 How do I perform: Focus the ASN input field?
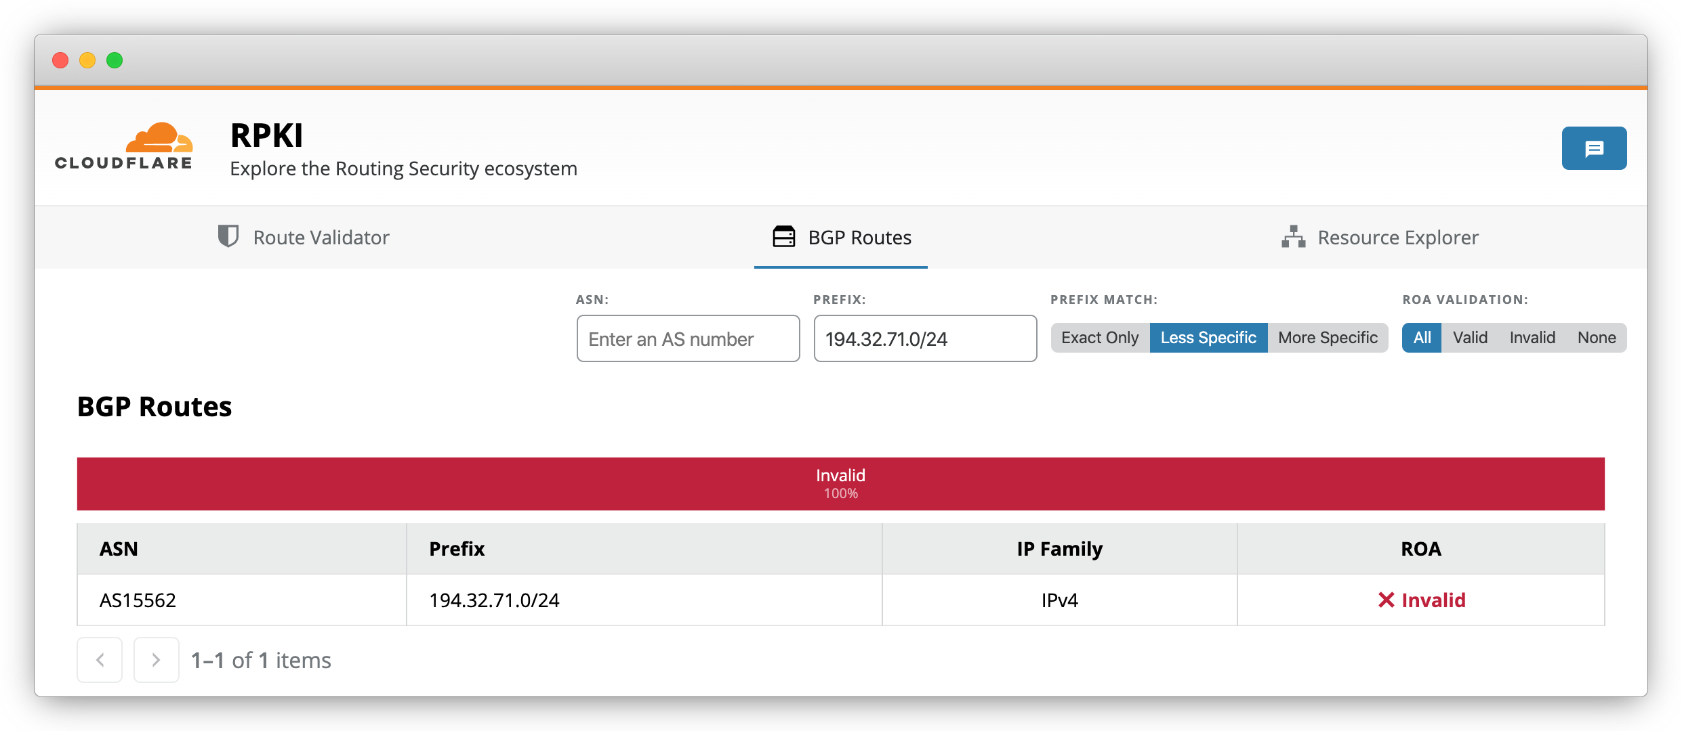coord(687,338)
